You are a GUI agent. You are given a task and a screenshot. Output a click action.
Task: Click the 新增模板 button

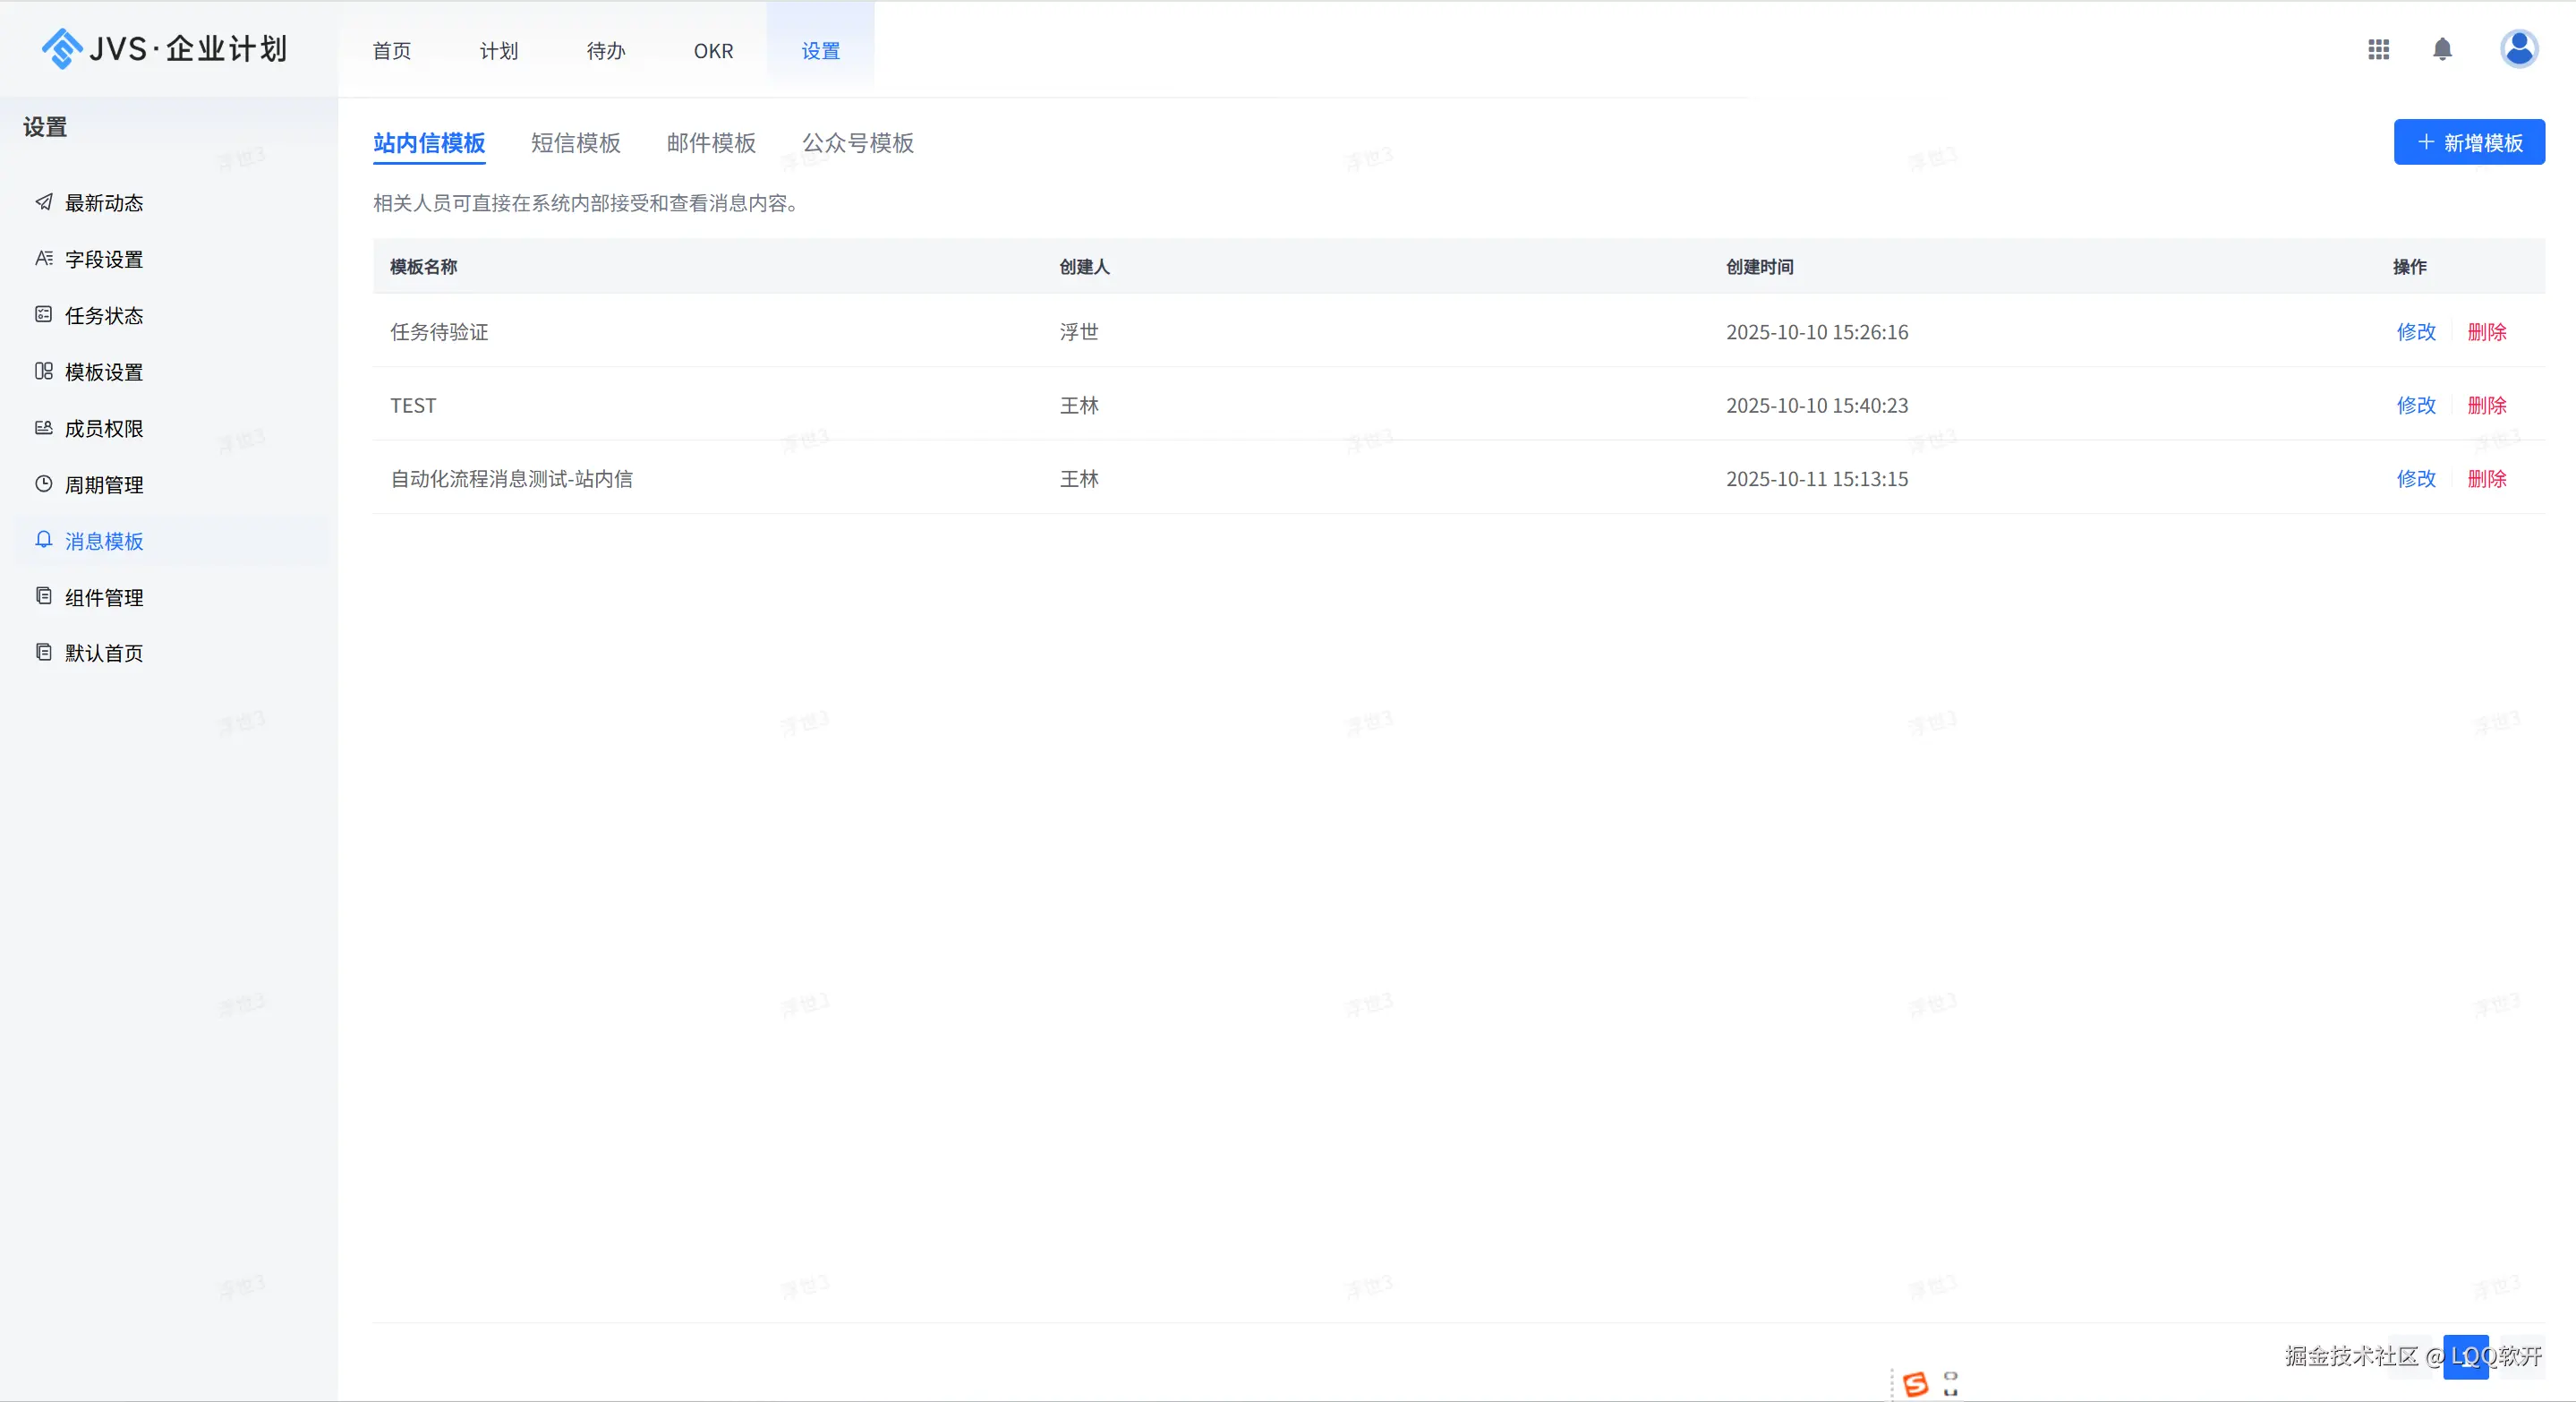2469,142
